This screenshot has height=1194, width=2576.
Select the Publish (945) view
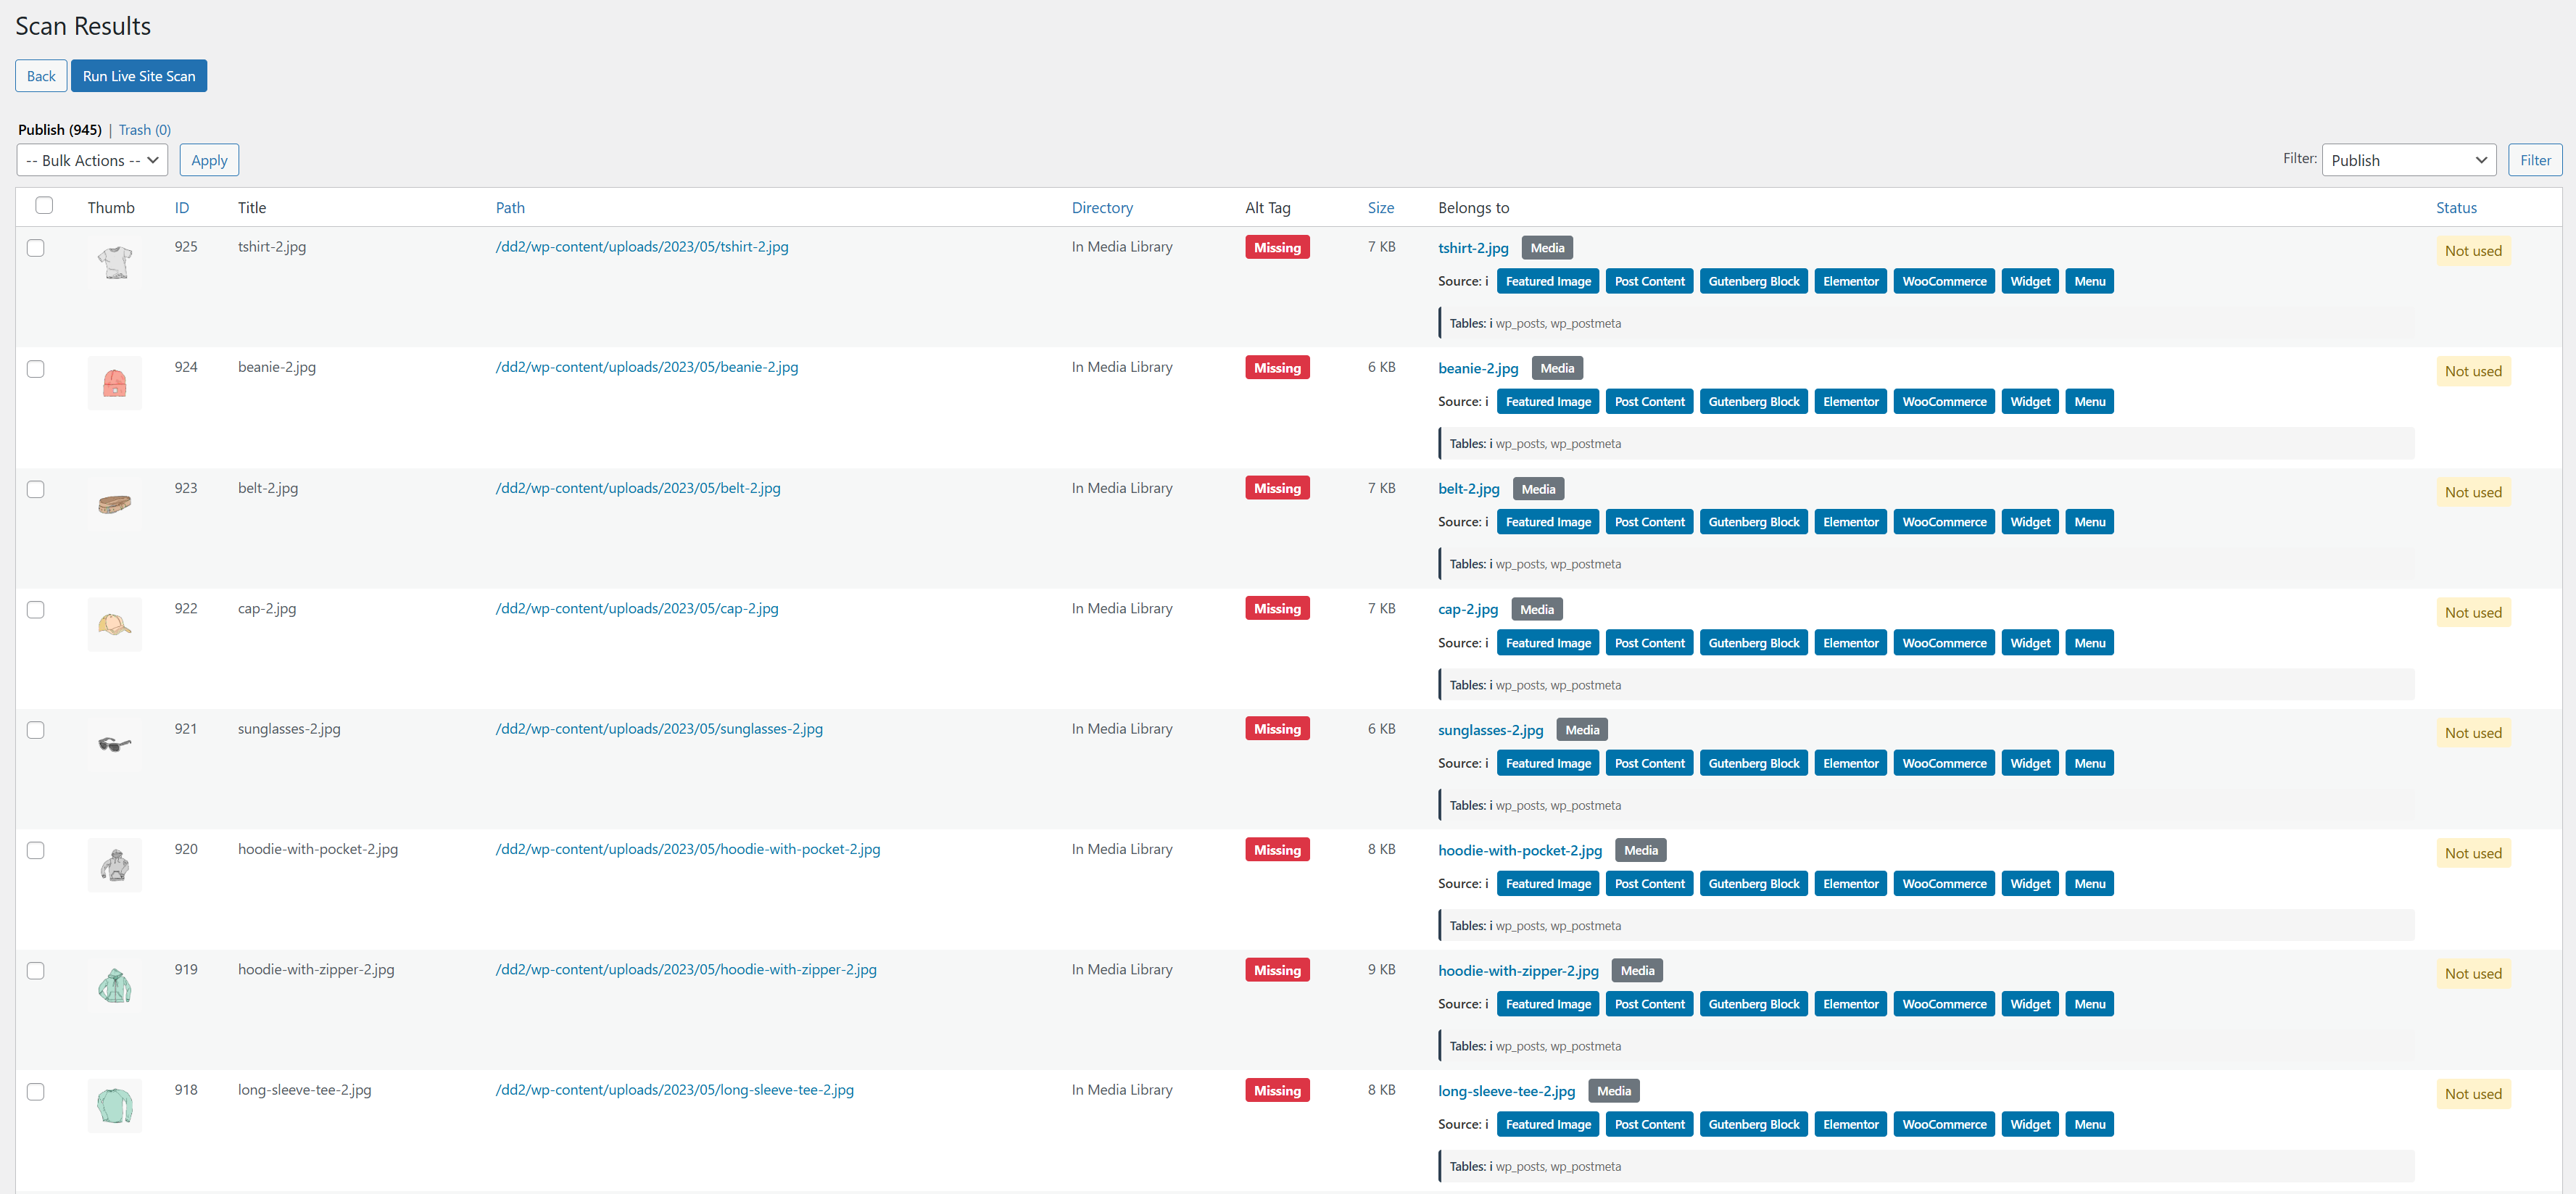(x=60, y=130)
